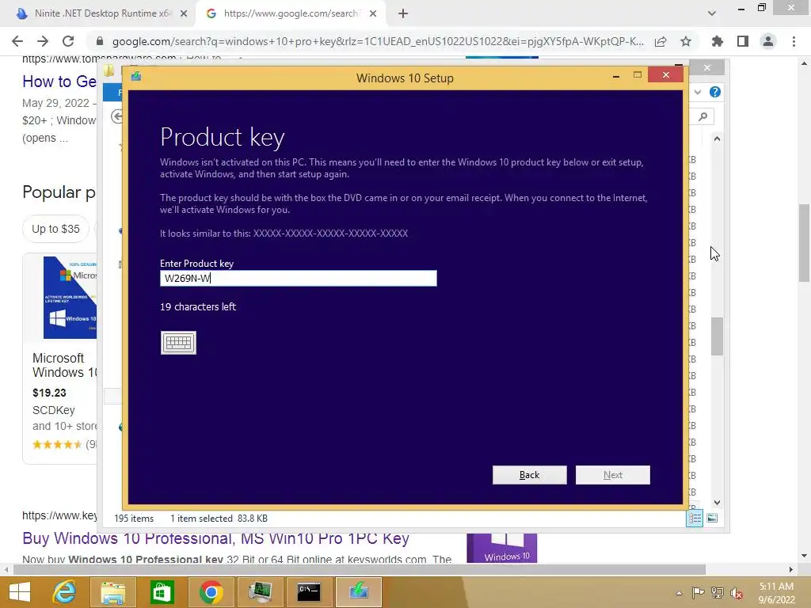Close the Google search tab
The image size is (811, 608).
tap(373, 14)
